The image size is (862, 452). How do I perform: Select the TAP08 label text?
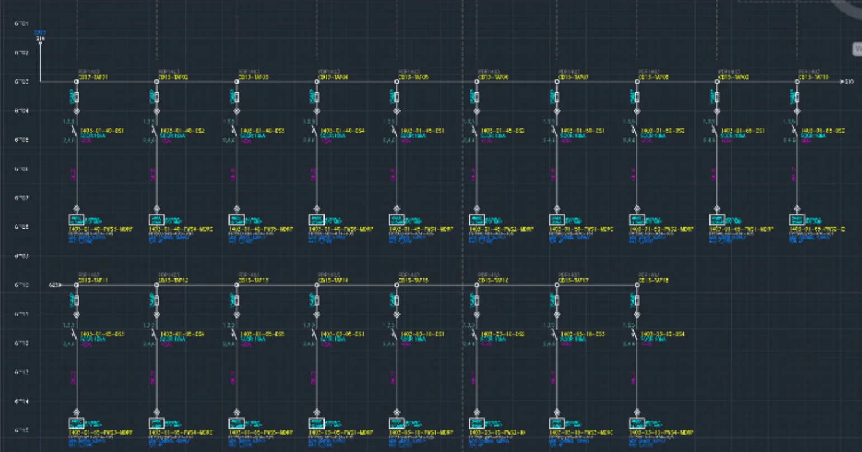tap(654, 77)
